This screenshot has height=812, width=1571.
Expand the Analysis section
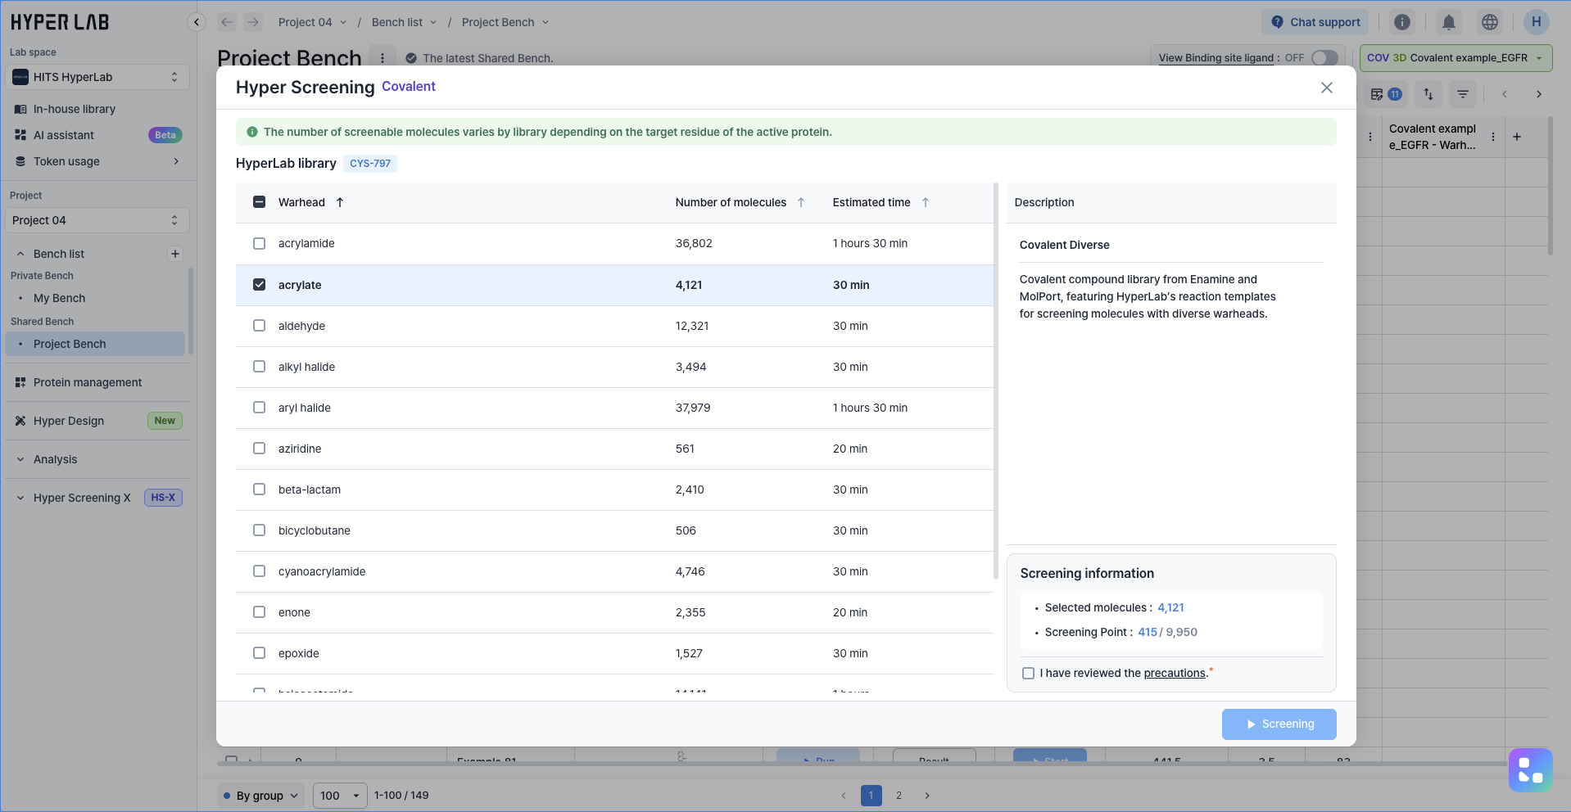(55, 459)
